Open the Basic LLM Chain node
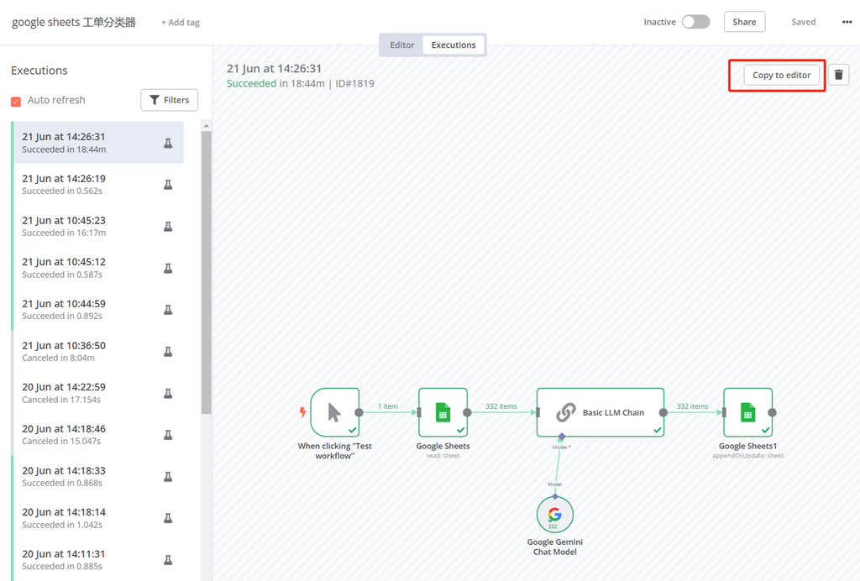This screenshot has width=860, height=581. (x=600, y=412)
